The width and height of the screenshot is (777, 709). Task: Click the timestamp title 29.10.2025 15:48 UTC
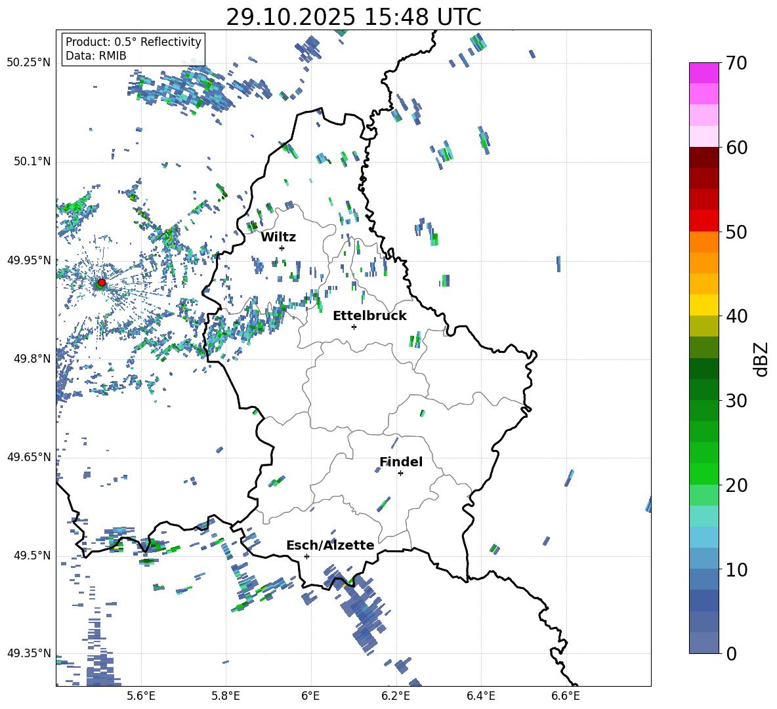click(353, 17)
